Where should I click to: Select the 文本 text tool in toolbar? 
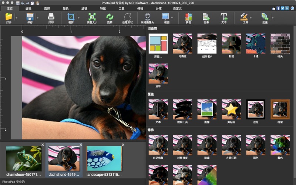pyautogui.click(x=224, y=17)
